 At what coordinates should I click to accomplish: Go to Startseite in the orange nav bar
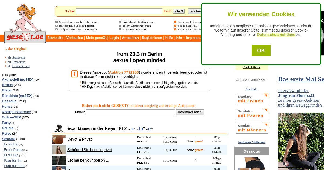tap(55, 38)
